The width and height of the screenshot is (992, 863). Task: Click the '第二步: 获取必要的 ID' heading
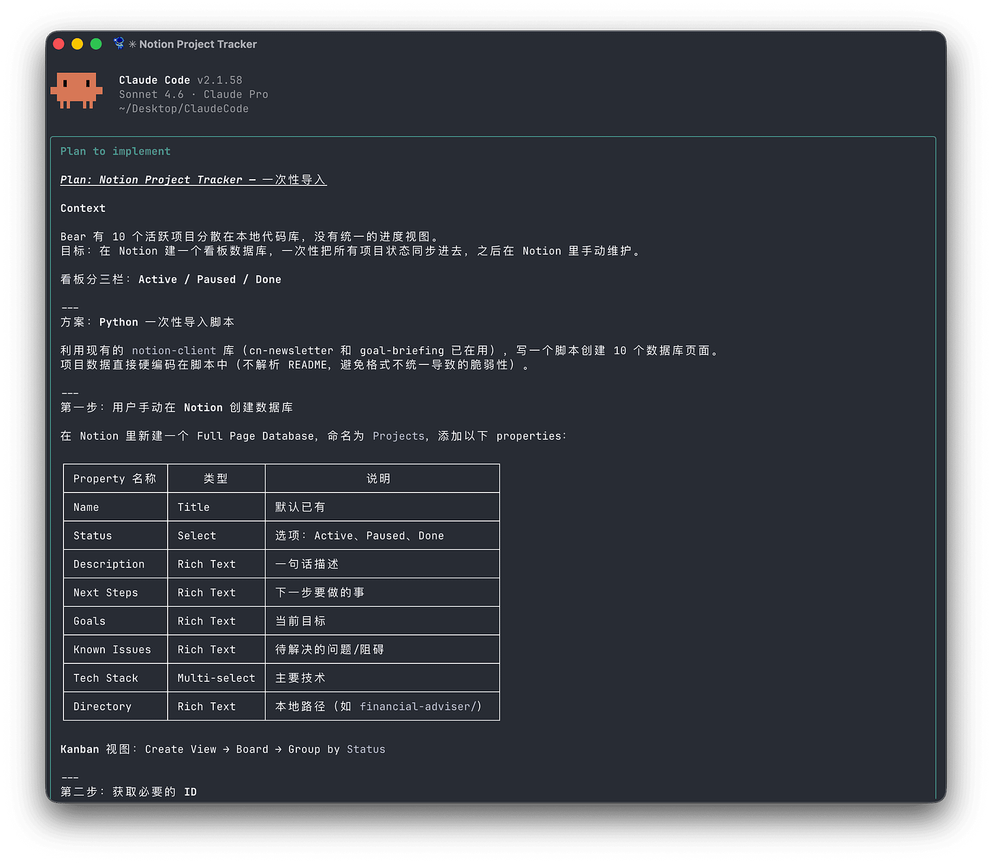(129, 792)
